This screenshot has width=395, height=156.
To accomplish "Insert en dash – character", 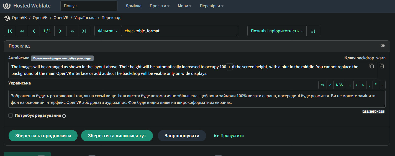I will pos(382,85).
